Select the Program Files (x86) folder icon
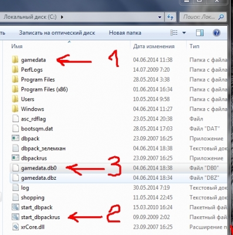This screenshot has width=233, height=235. coord(15,89)
